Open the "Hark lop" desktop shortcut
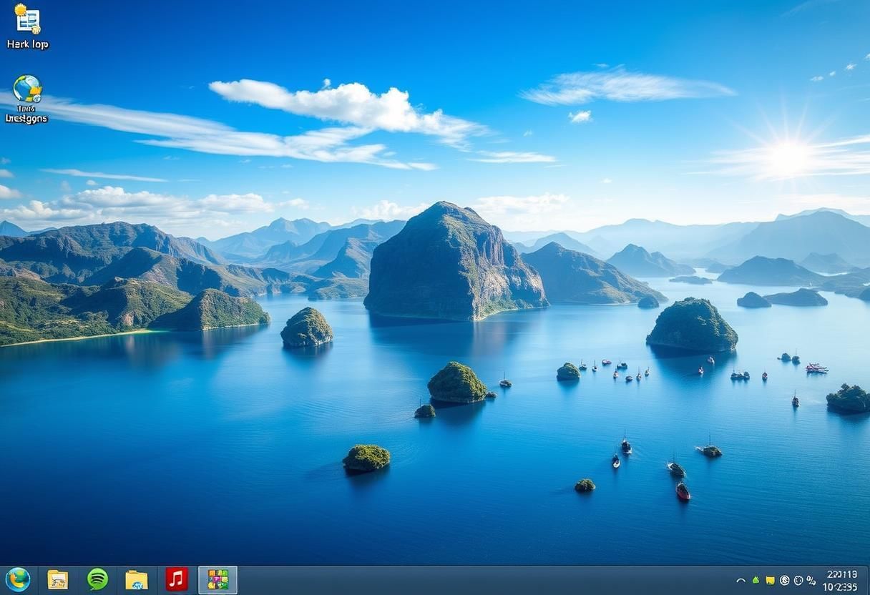 (x=28, y=26)
